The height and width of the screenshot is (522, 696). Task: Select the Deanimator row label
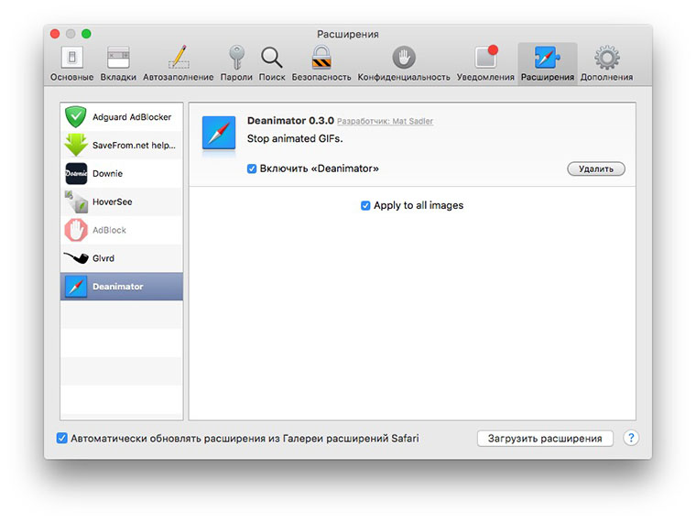[x=117, y=287]
